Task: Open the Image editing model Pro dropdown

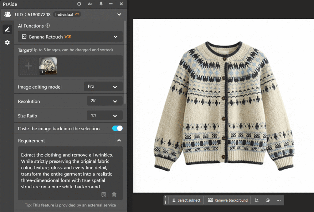Action: pos(103,86)
